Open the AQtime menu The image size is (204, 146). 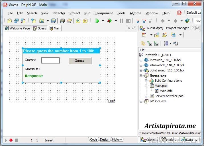coord(135,13)
